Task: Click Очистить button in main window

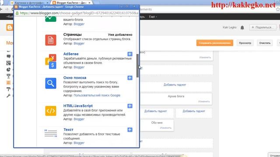Action: coord(265,43)
